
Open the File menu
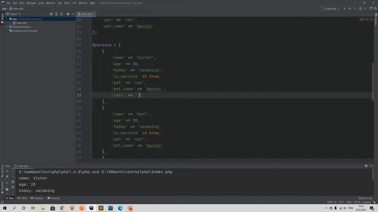tap(9, 3)
